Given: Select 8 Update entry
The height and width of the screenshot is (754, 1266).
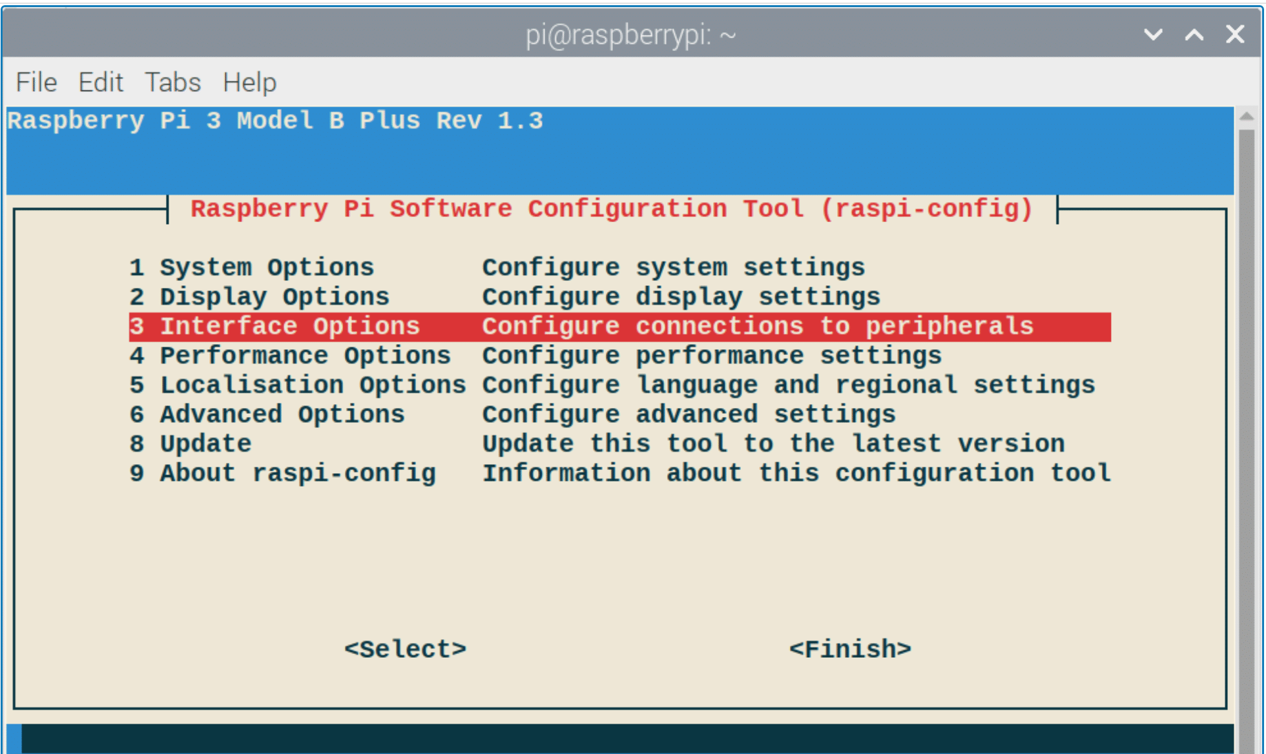Looking at the screenshot, I should pyautogui.click(x=620, y=444).
